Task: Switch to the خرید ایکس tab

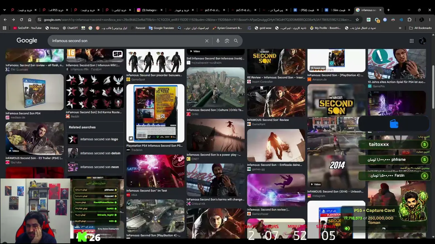Action: tap(118, 10)
